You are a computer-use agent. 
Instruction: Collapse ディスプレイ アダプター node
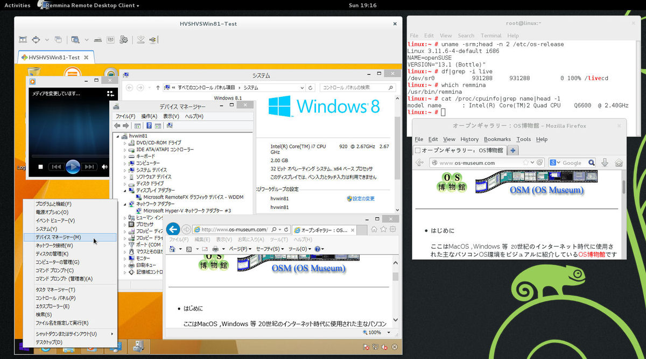pyautogui.click(x=125, y=191)
